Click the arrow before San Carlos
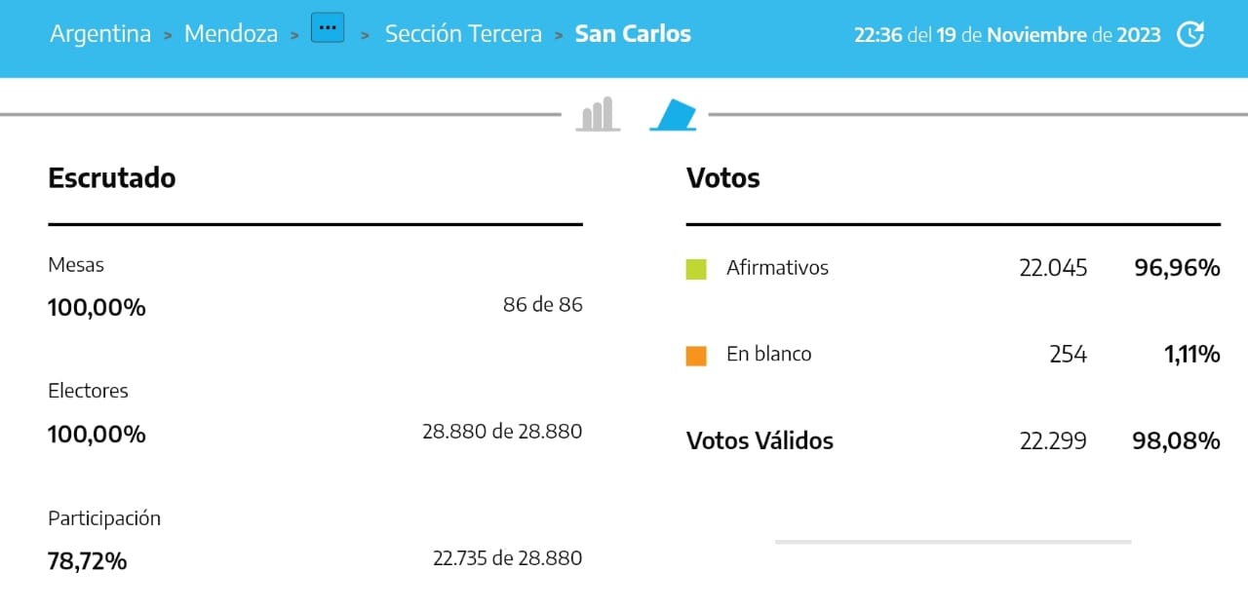 click(559, 35)
